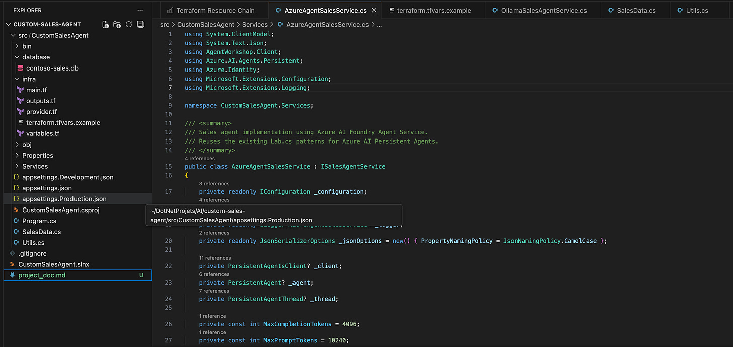This screenshot has height=347, width=733.
Task: Click 'Services' in the breadcrumb path
Action: tap(255, 24)
